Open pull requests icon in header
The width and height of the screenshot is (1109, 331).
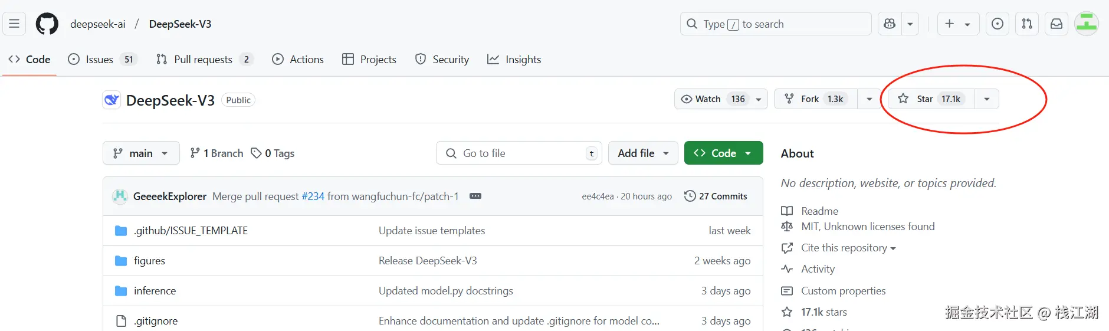tap(1027, 24)
